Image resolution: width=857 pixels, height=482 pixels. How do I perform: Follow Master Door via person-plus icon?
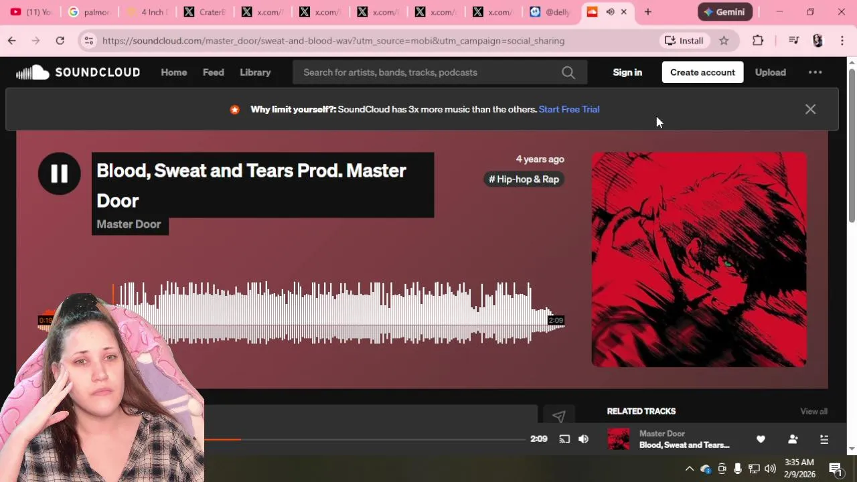(x=793, y=439)
